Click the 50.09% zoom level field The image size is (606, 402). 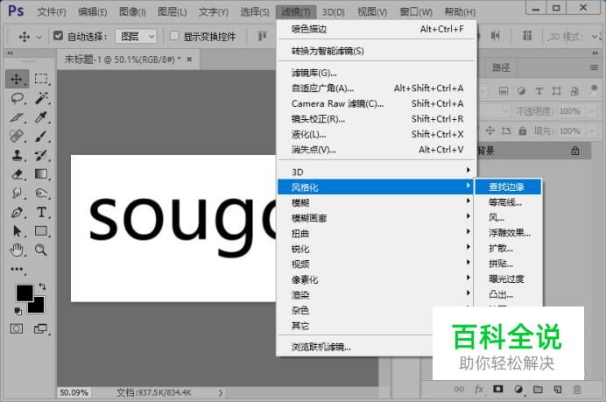74,392
